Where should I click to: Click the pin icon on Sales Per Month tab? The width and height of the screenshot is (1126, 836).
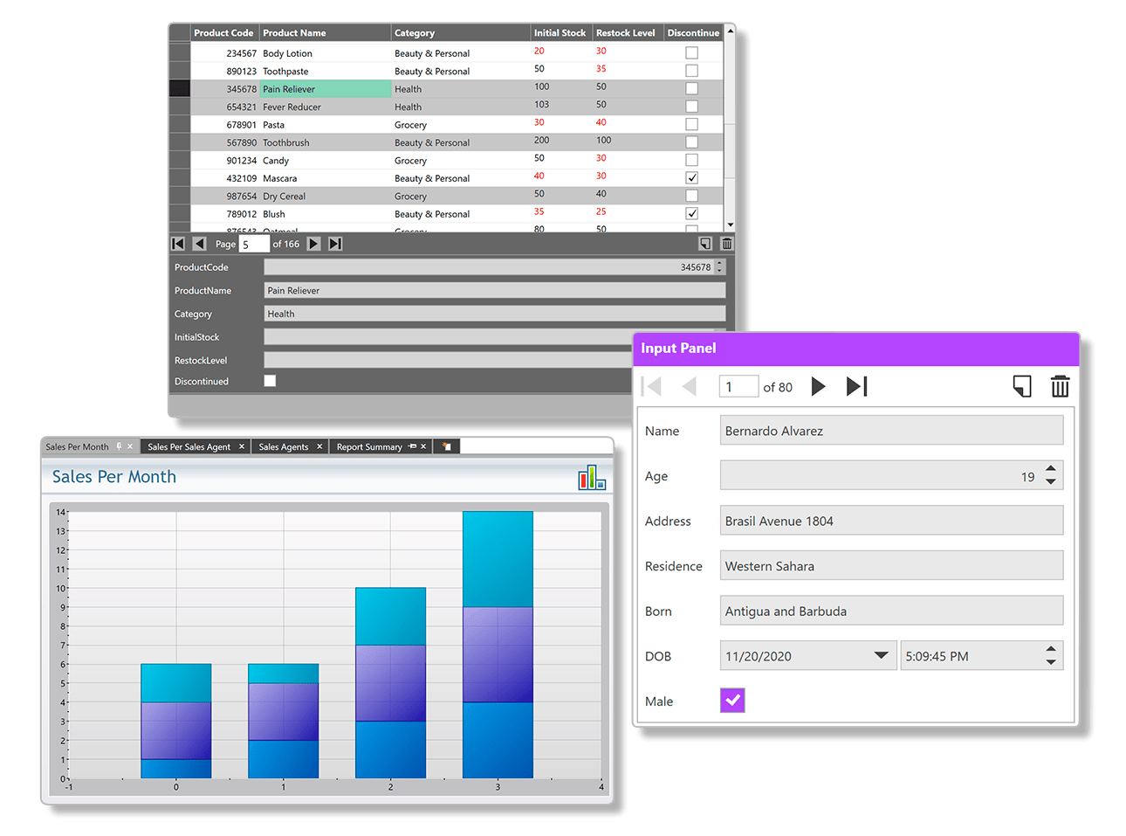coord(120,446)
